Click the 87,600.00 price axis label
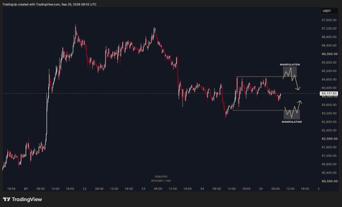The width and height of the screenshot is (342, 207). (329, 20)
